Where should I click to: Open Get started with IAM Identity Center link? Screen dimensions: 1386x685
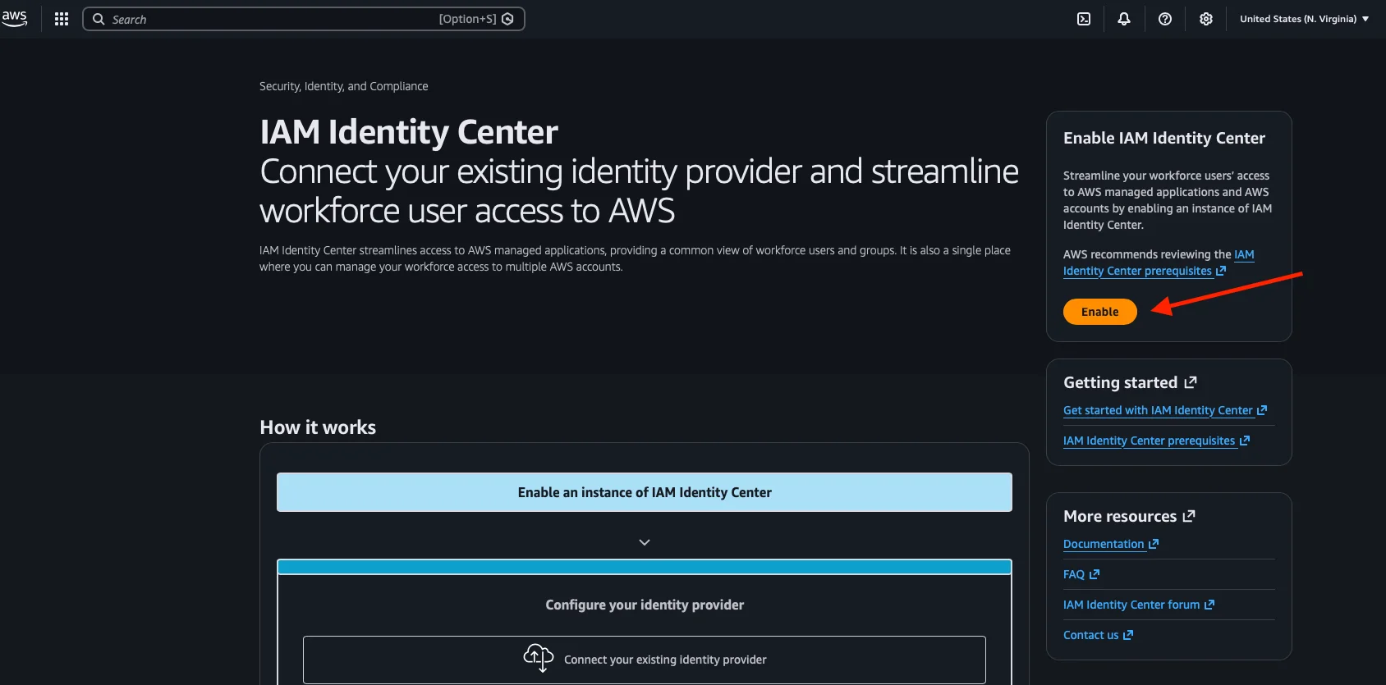(1165, 410)
